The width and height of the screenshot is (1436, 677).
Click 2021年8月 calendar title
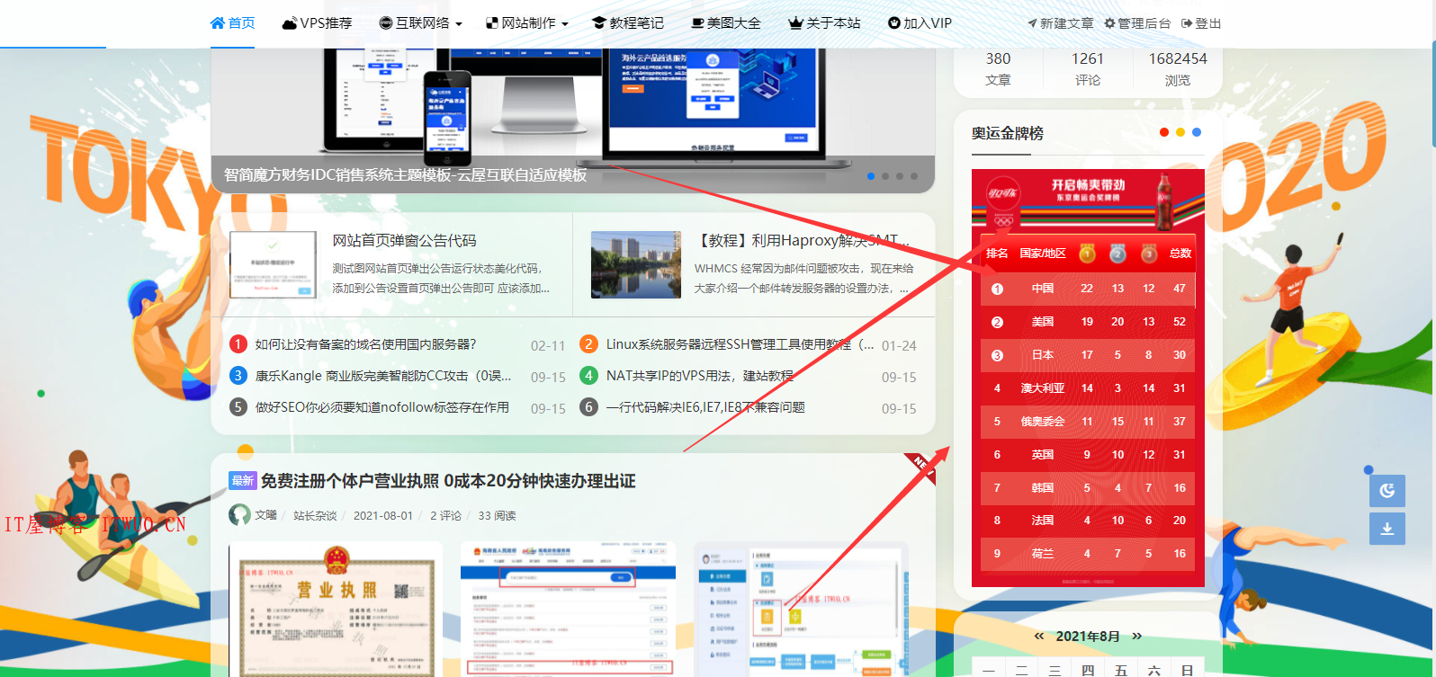(x=1088, y=636)
